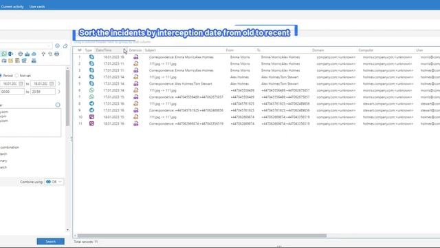Click sender Alex Holmes in row 4
Image resolution: width=440 pixels, height=248 pixels.
(x=239, y=77)
